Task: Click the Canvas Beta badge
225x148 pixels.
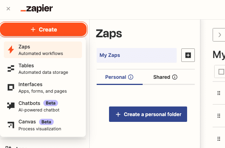Action: tap(46, 122)
